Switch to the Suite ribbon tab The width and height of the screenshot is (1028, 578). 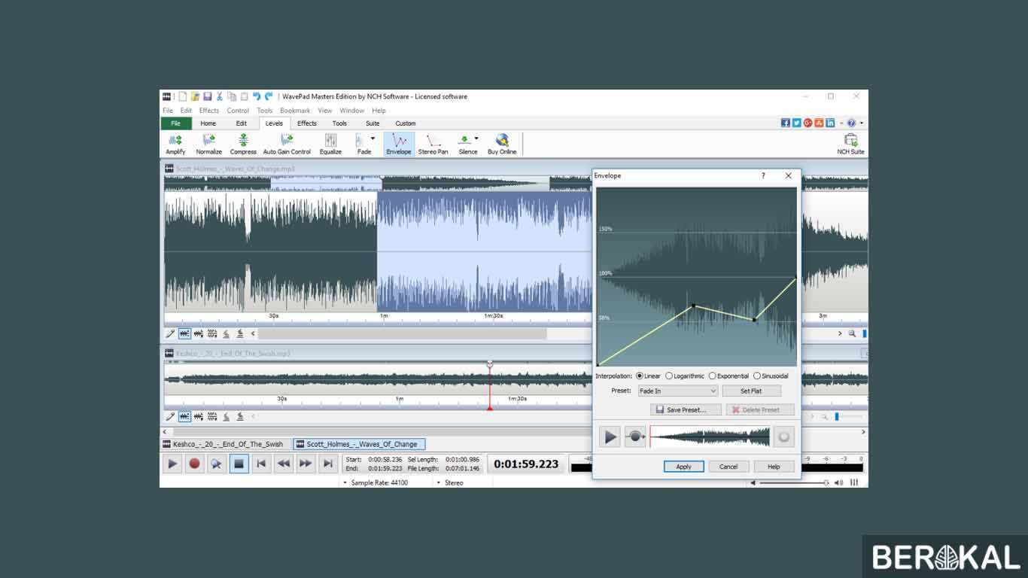[373, 123]
